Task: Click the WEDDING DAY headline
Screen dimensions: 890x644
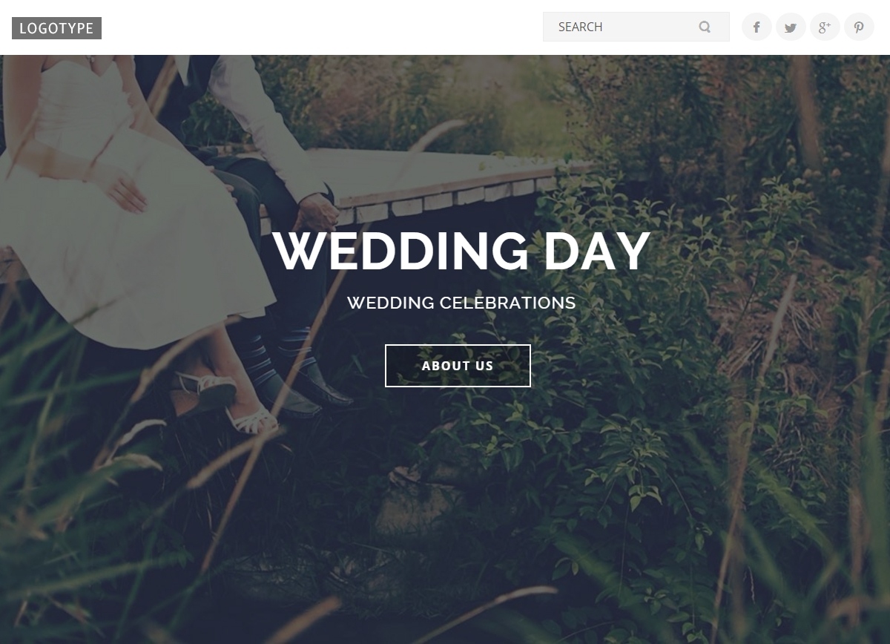Action: click(461, 252)
